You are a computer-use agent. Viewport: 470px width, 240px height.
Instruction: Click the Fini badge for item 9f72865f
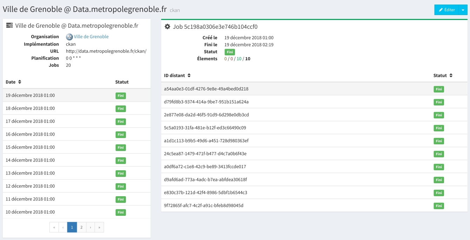point(438,206)
